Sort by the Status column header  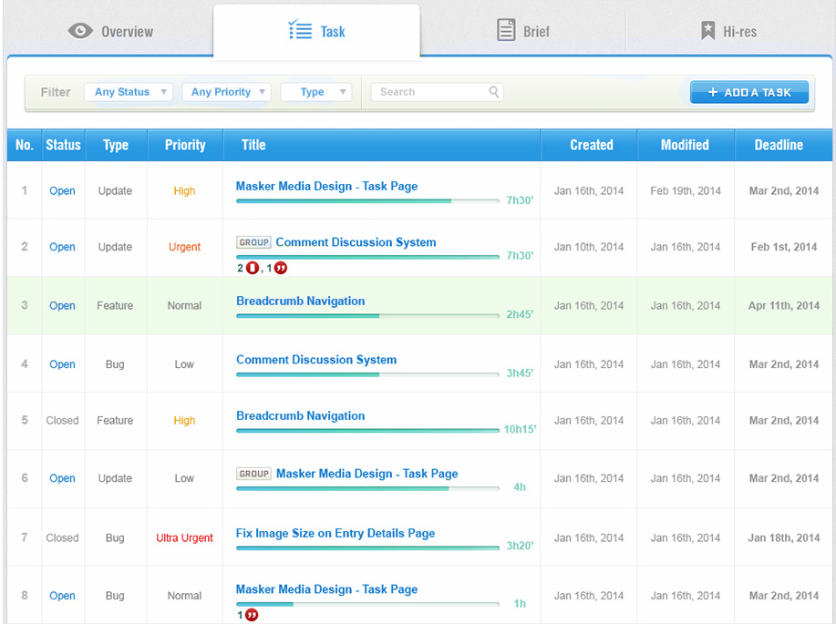point(63,145)
